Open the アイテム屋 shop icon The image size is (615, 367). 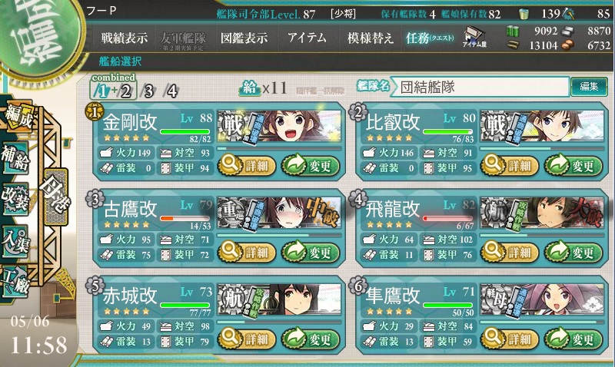click(x=474, y=38)
